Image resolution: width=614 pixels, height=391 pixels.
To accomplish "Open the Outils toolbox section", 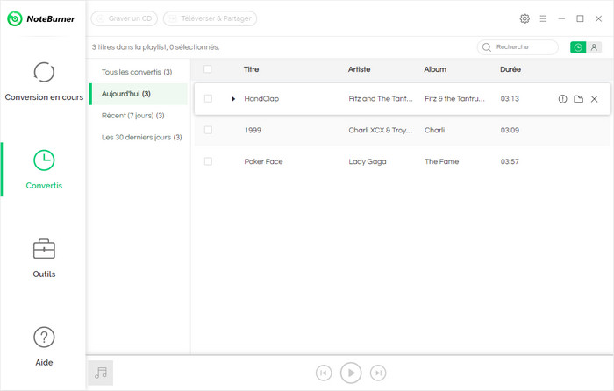I will (44, 259).
